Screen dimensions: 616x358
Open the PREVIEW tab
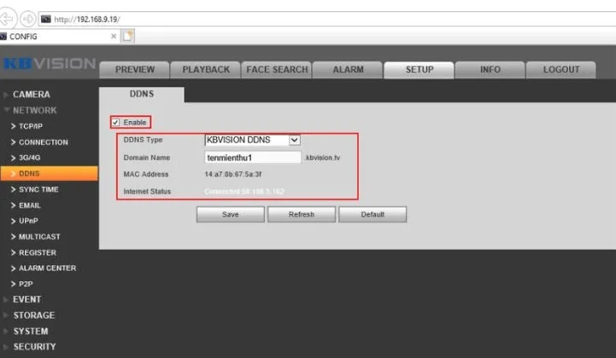coord(135,69)
